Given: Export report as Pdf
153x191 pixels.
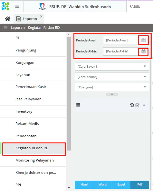Looking at the screenshot, I should (x=140, y=185).
